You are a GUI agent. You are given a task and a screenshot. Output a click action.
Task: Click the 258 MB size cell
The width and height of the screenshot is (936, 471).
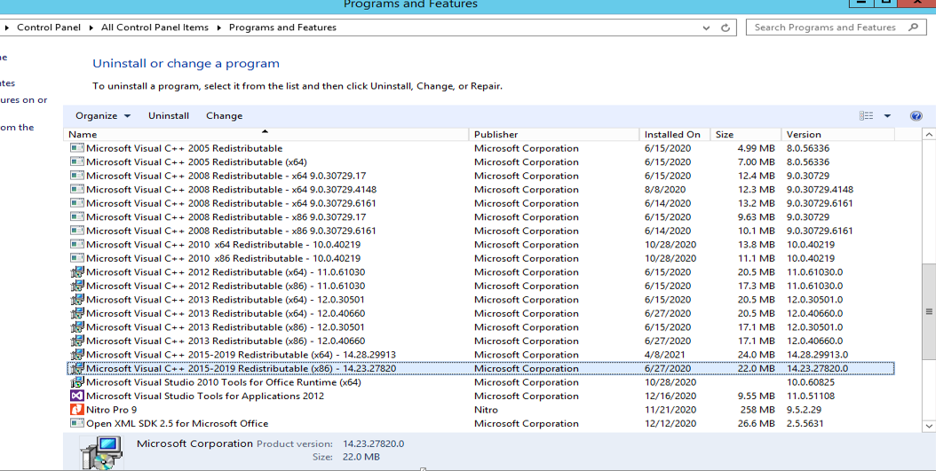point(758,410)
